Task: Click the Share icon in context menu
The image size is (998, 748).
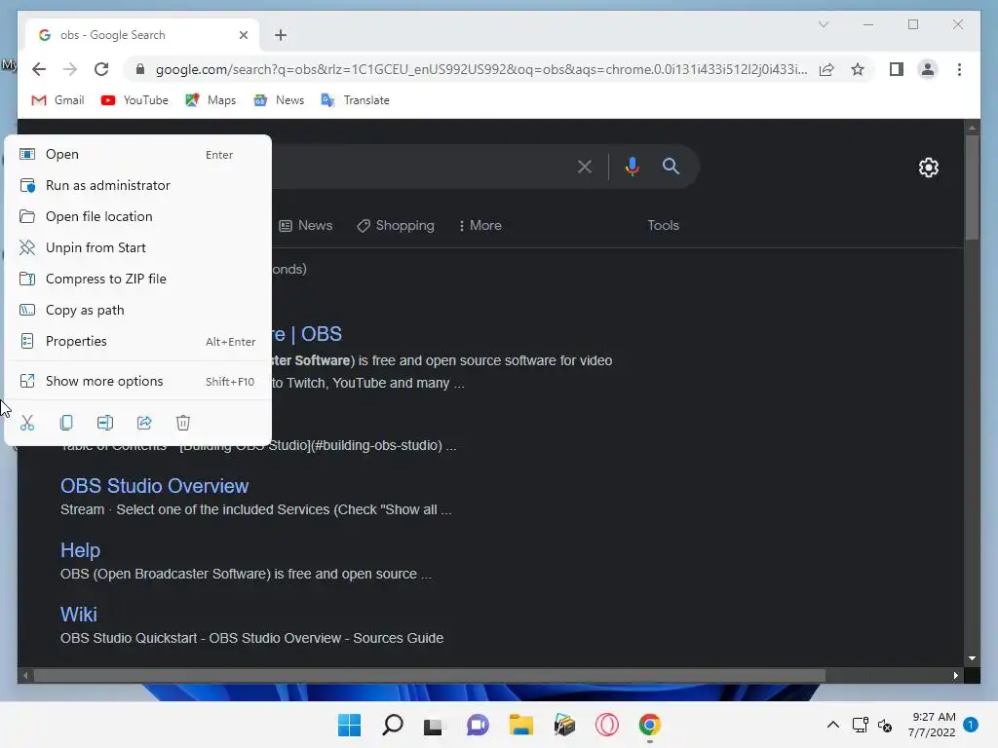Action: click(144, 423)
